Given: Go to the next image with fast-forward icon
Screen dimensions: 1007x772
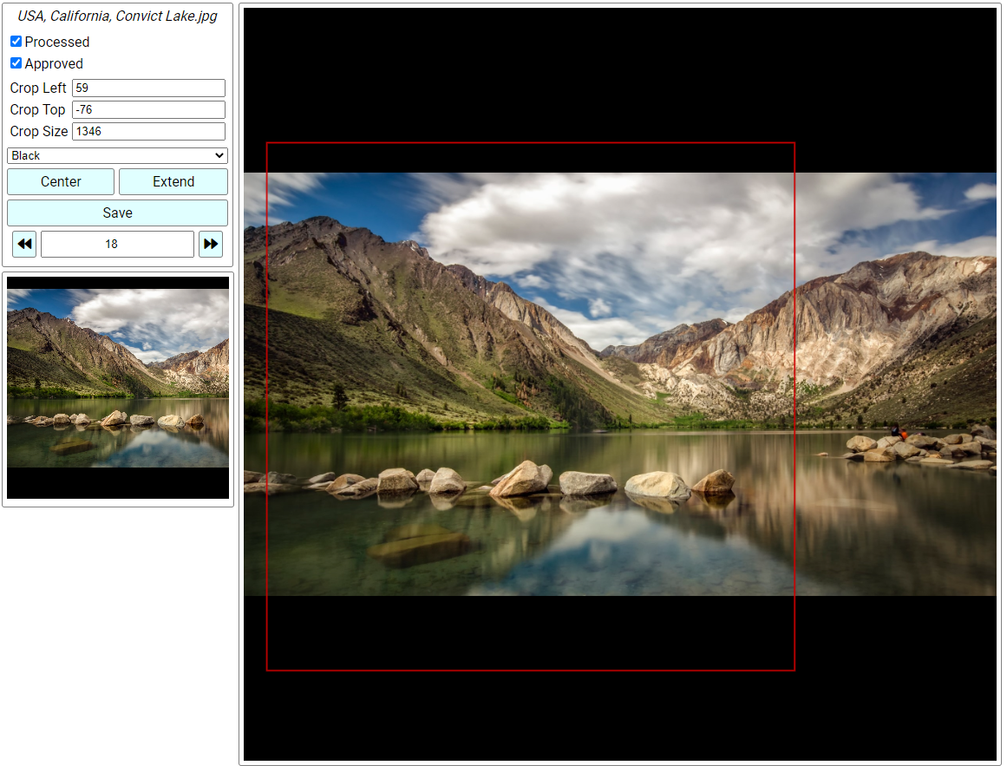Looking at the screenshot, I should point(211,245).
